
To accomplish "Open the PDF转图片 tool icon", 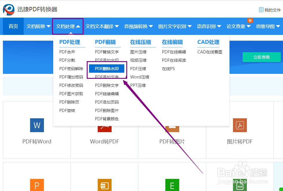I will (172, 125).
